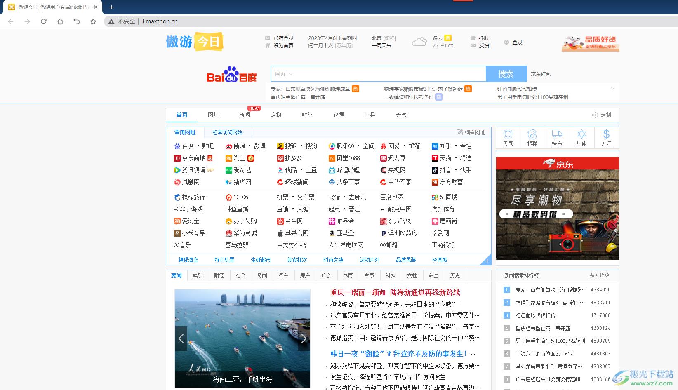Open the 腾讯视频 link

point(194,170)
